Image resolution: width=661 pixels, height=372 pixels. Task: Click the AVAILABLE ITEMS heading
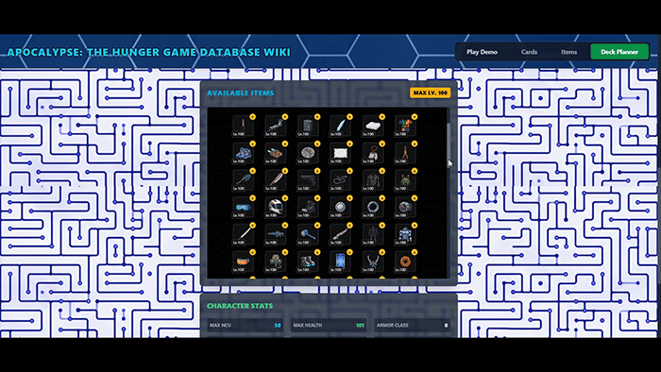[x=240, y=93]
